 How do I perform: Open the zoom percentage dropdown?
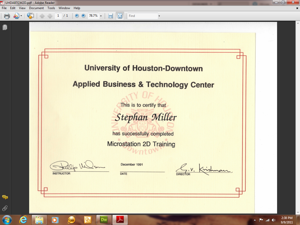click(101, 16)
